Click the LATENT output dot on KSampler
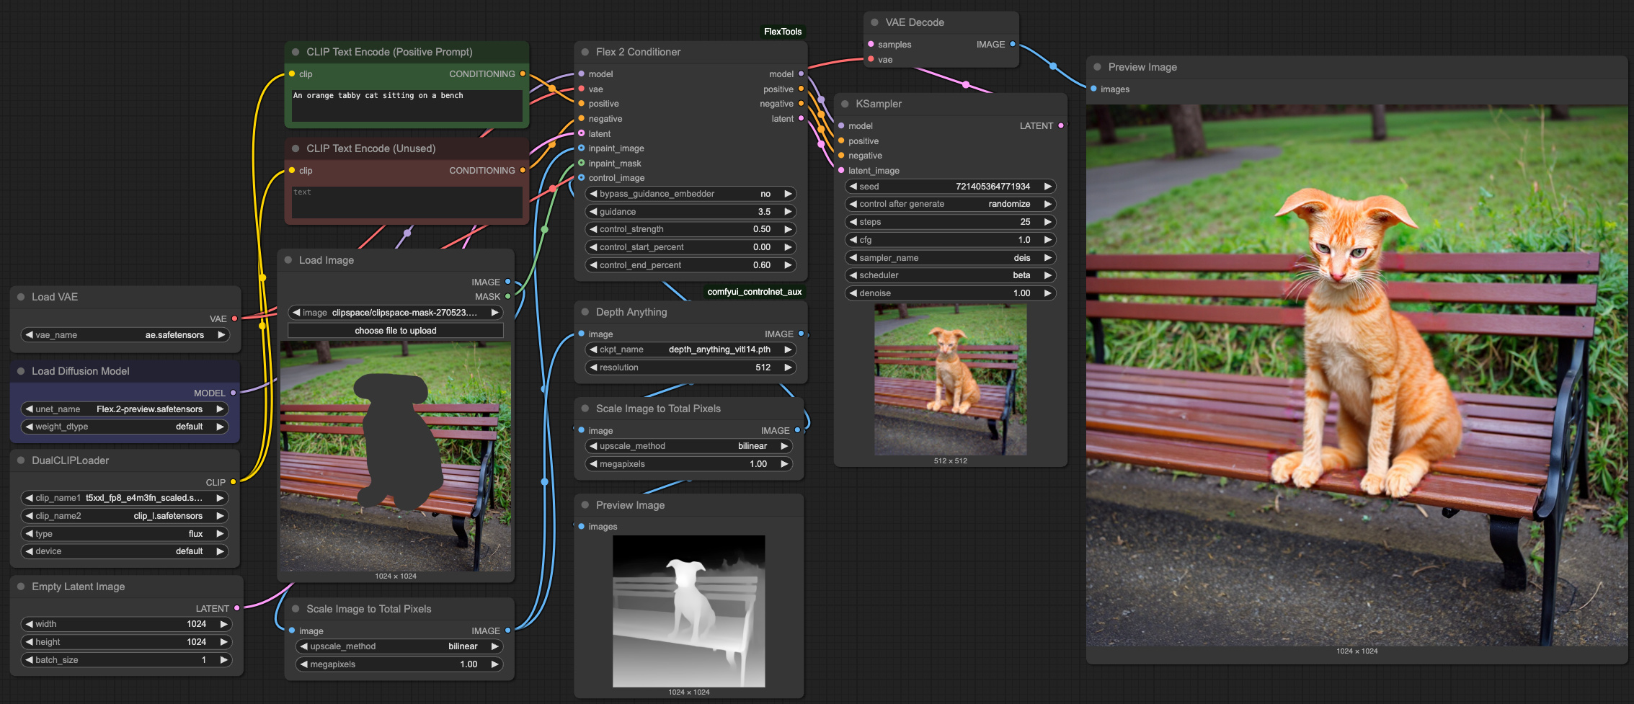1634x704 pixels. [1062, 125]
